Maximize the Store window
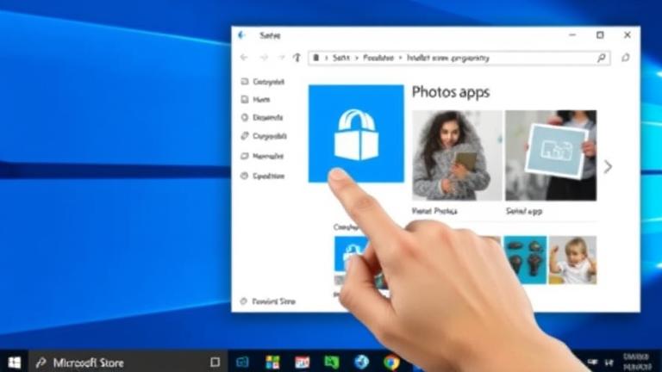 point(600,35)
